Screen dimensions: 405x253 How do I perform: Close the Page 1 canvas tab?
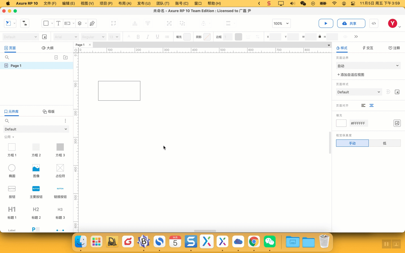(x=90, y=45)
